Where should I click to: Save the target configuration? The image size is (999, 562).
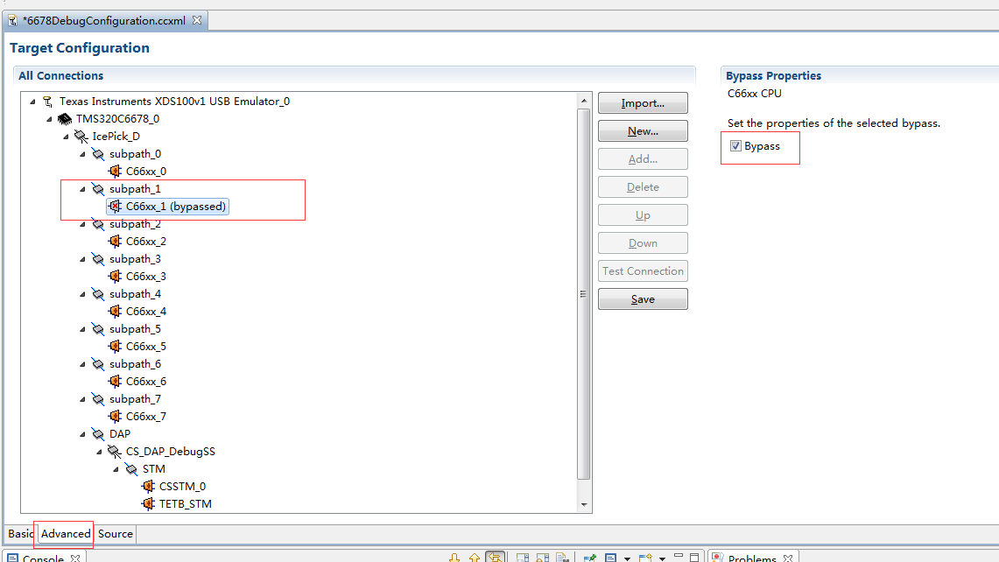pos(643,299)
